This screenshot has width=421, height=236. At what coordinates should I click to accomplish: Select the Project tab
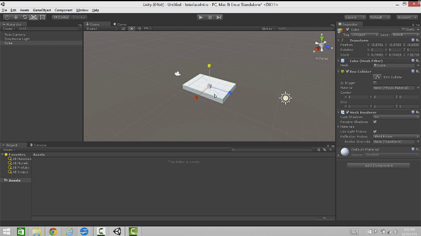pos(10,145)
